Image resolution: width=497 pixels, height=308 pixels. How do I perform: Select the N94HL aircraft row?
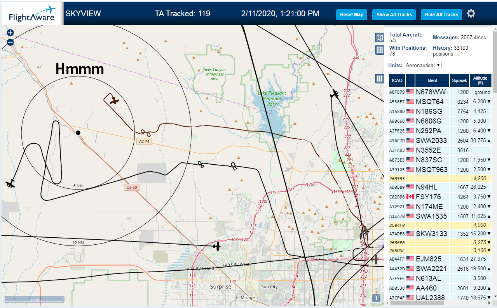coord(440,187)
